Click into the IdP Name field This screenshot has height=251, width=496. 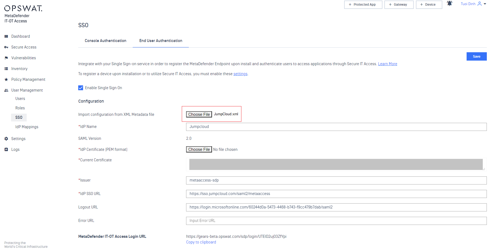pos(336,127)
